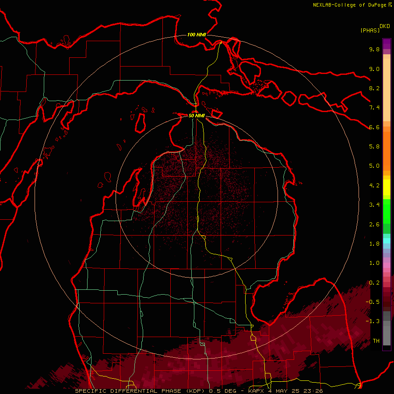Click the [PHAS] units label
The width and height of the screenshot is (394, 394).
(370, 30)
